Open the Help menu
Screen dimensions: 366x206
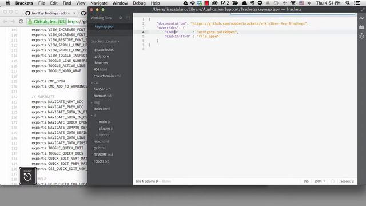point(155,3)
